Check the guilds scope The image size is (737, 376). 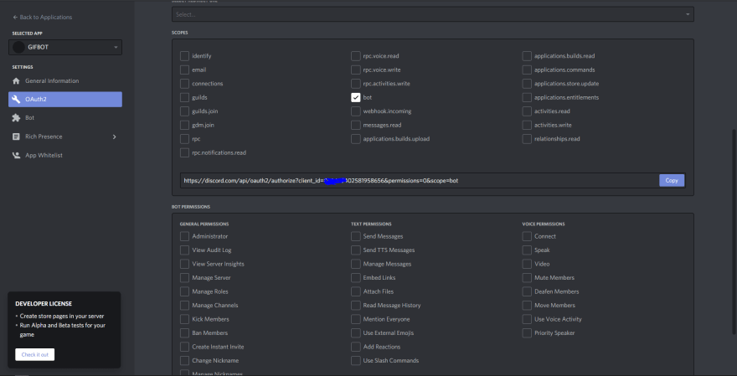point(184,97)
